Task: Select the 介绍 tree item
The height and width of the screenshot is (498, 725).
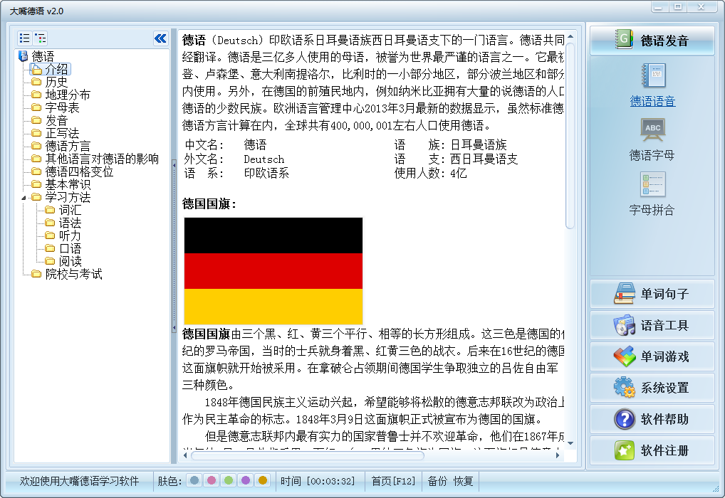Action: click(56, 69)
